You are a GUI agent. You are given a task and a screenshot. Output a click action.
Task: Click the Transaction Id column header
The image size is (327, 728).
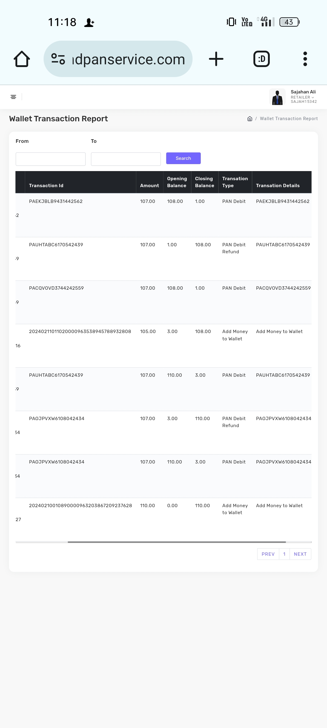click(x=46, y=185)
